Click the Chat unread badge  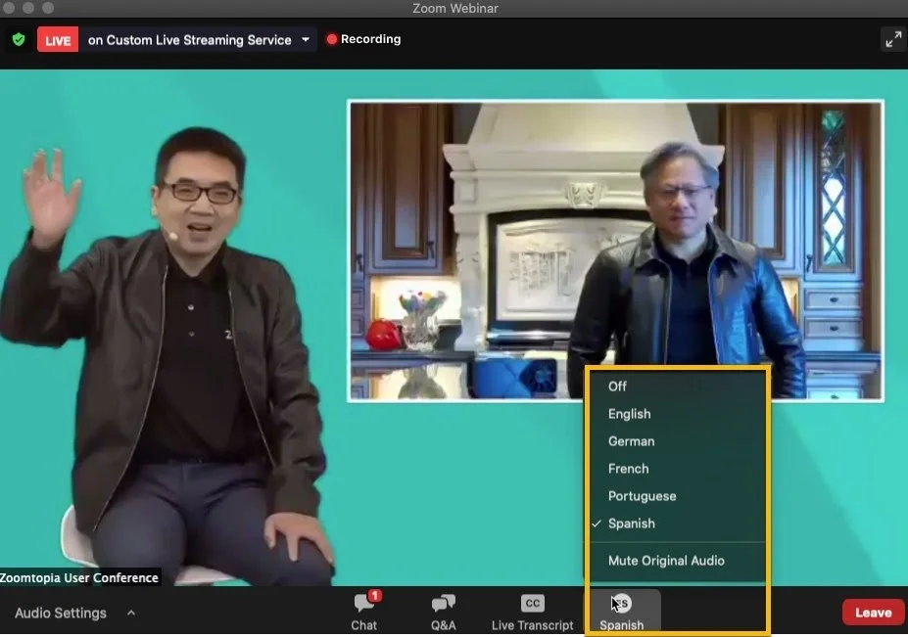pos(375,593)
